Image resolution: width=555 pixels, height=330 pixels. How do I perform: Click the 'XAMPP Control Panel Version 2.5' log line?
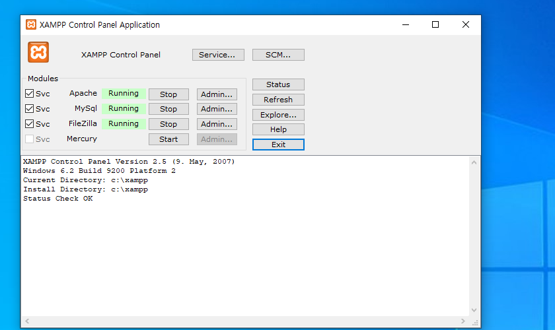pos(129,161)
